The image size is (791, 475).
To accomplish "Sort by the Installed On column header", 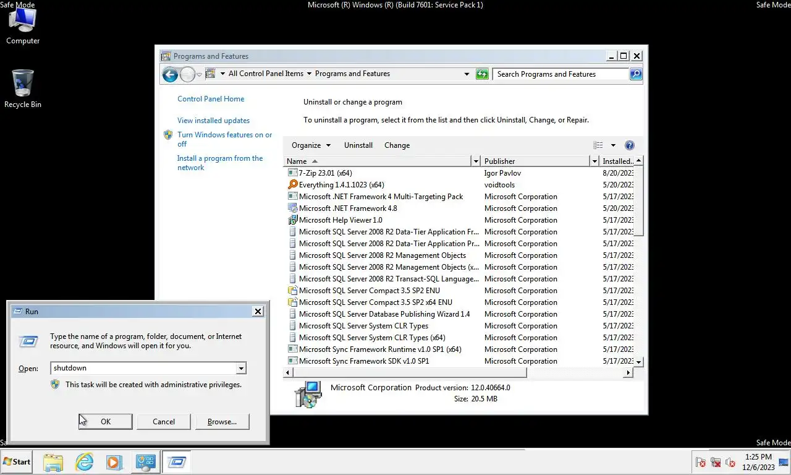I will (617, 161).
